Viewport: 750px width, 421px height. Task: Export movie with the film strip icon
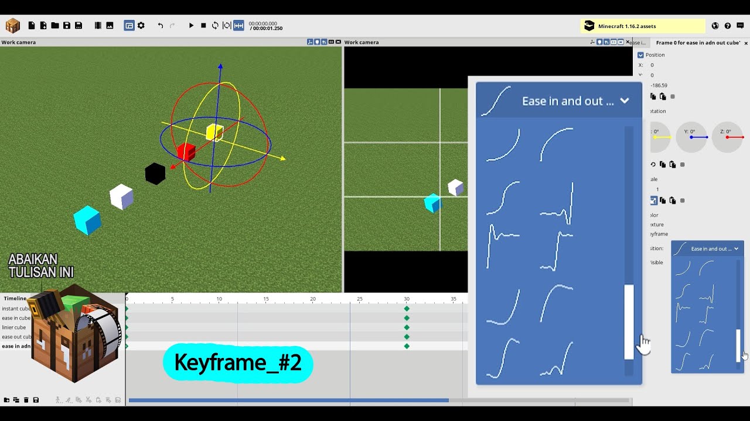coord(98,26)
